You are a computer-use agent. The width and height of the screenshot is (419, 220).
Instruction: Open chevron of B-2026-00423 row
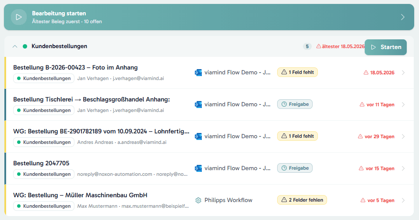point(403,73)
